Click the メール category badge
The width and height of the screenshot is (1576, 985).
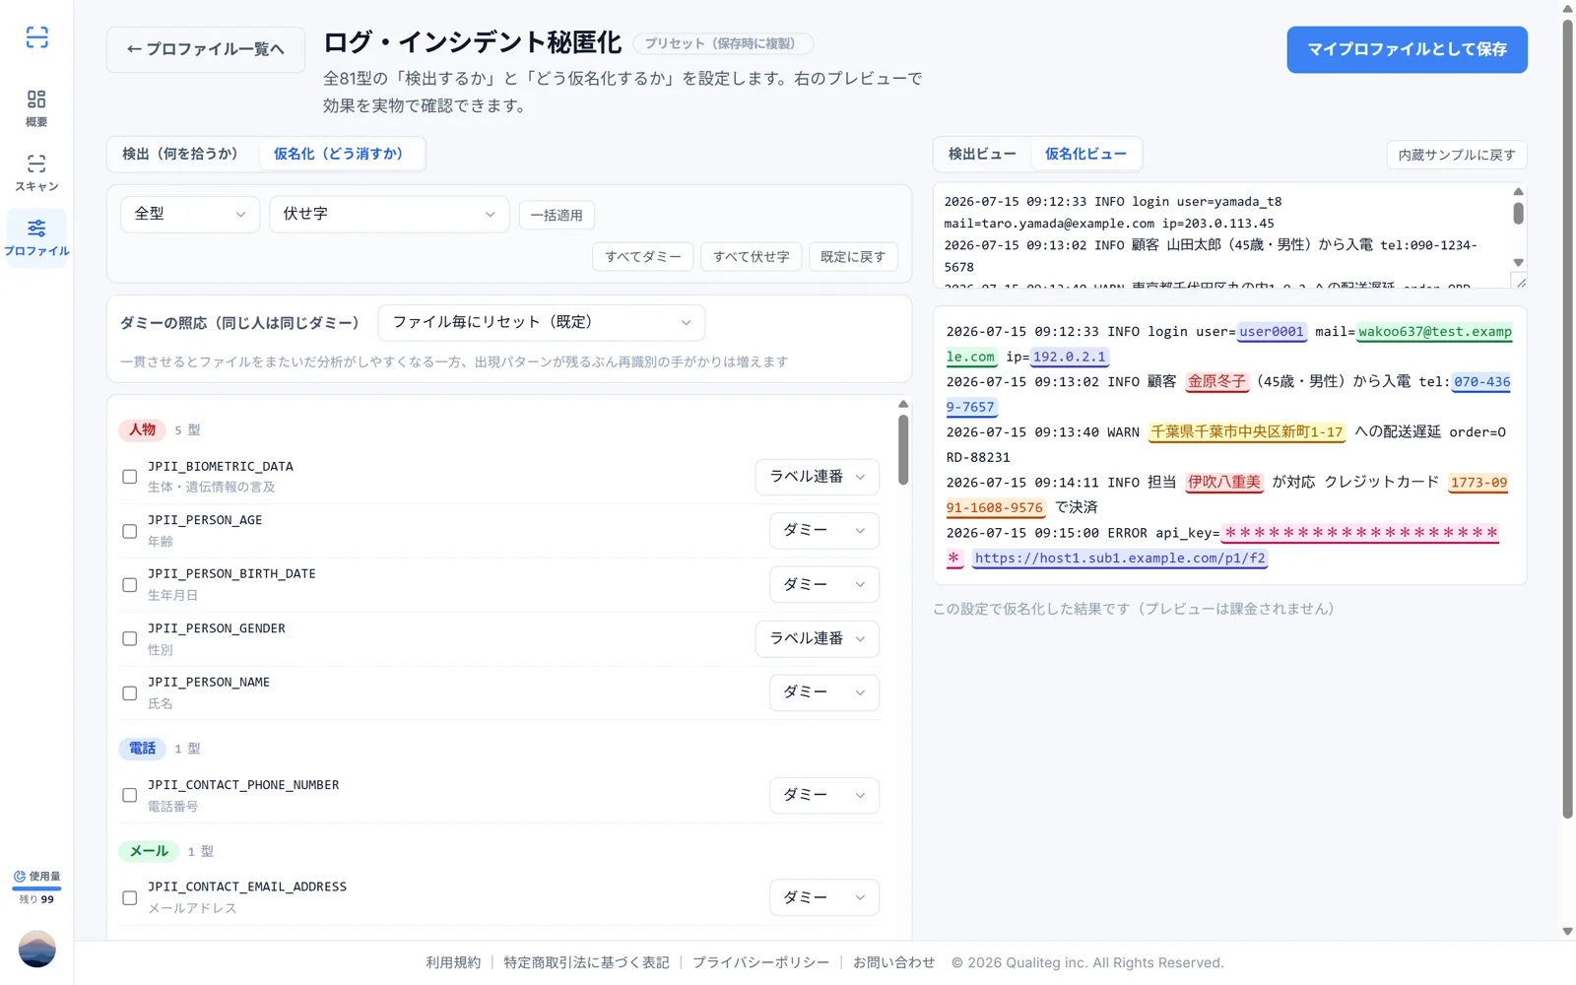click(149, 851)
